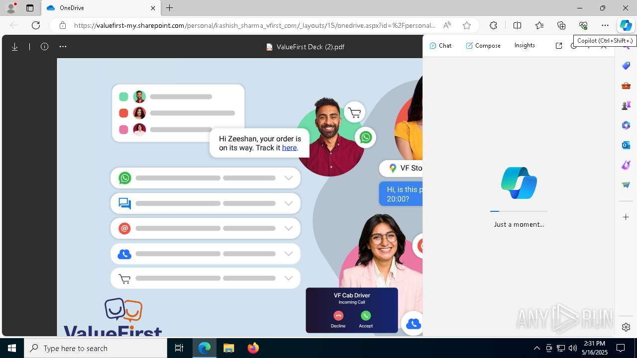Screen dimensions: 637x358
Task: Switch to the Chat tab in Copilot
Action: click(x=440, y=46)
